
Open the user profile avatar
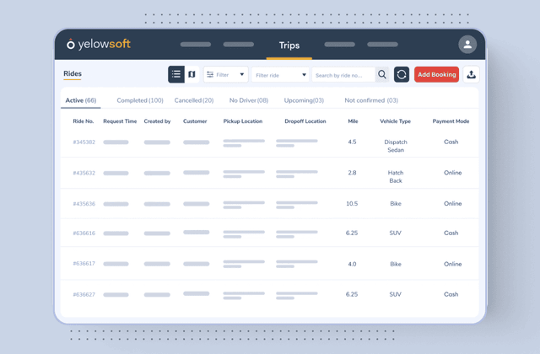point(467,45)
